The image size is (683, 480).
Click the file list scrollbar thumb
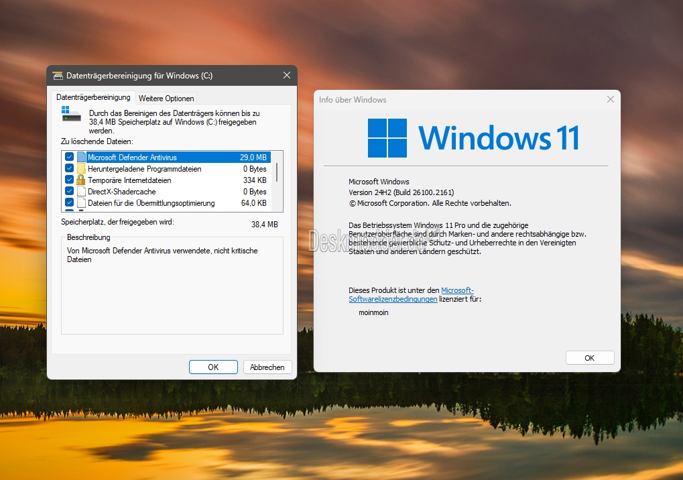[277, 172]
